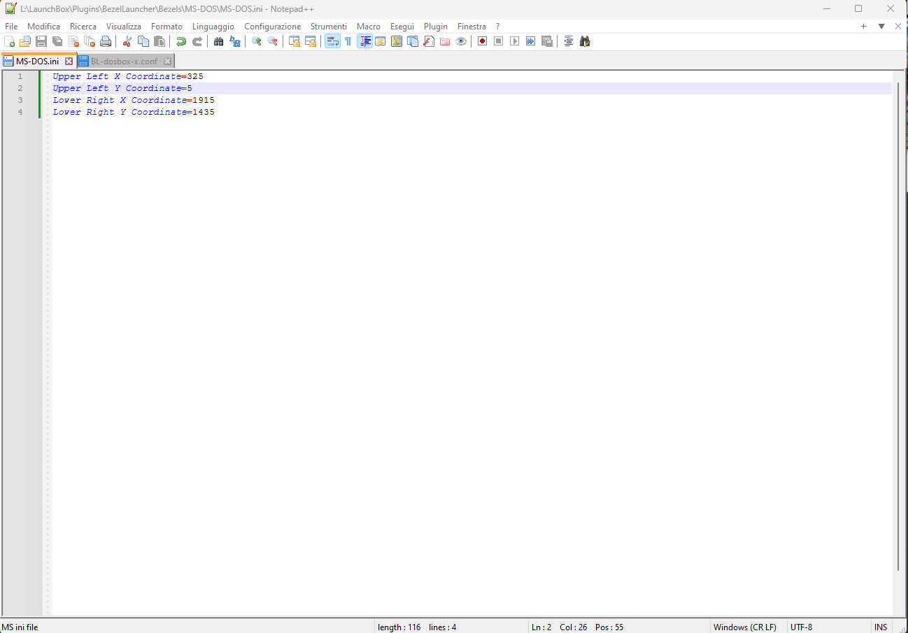Open the Linguaggio menu
Viewport: 908px width, 633px height.
point(213,27)
